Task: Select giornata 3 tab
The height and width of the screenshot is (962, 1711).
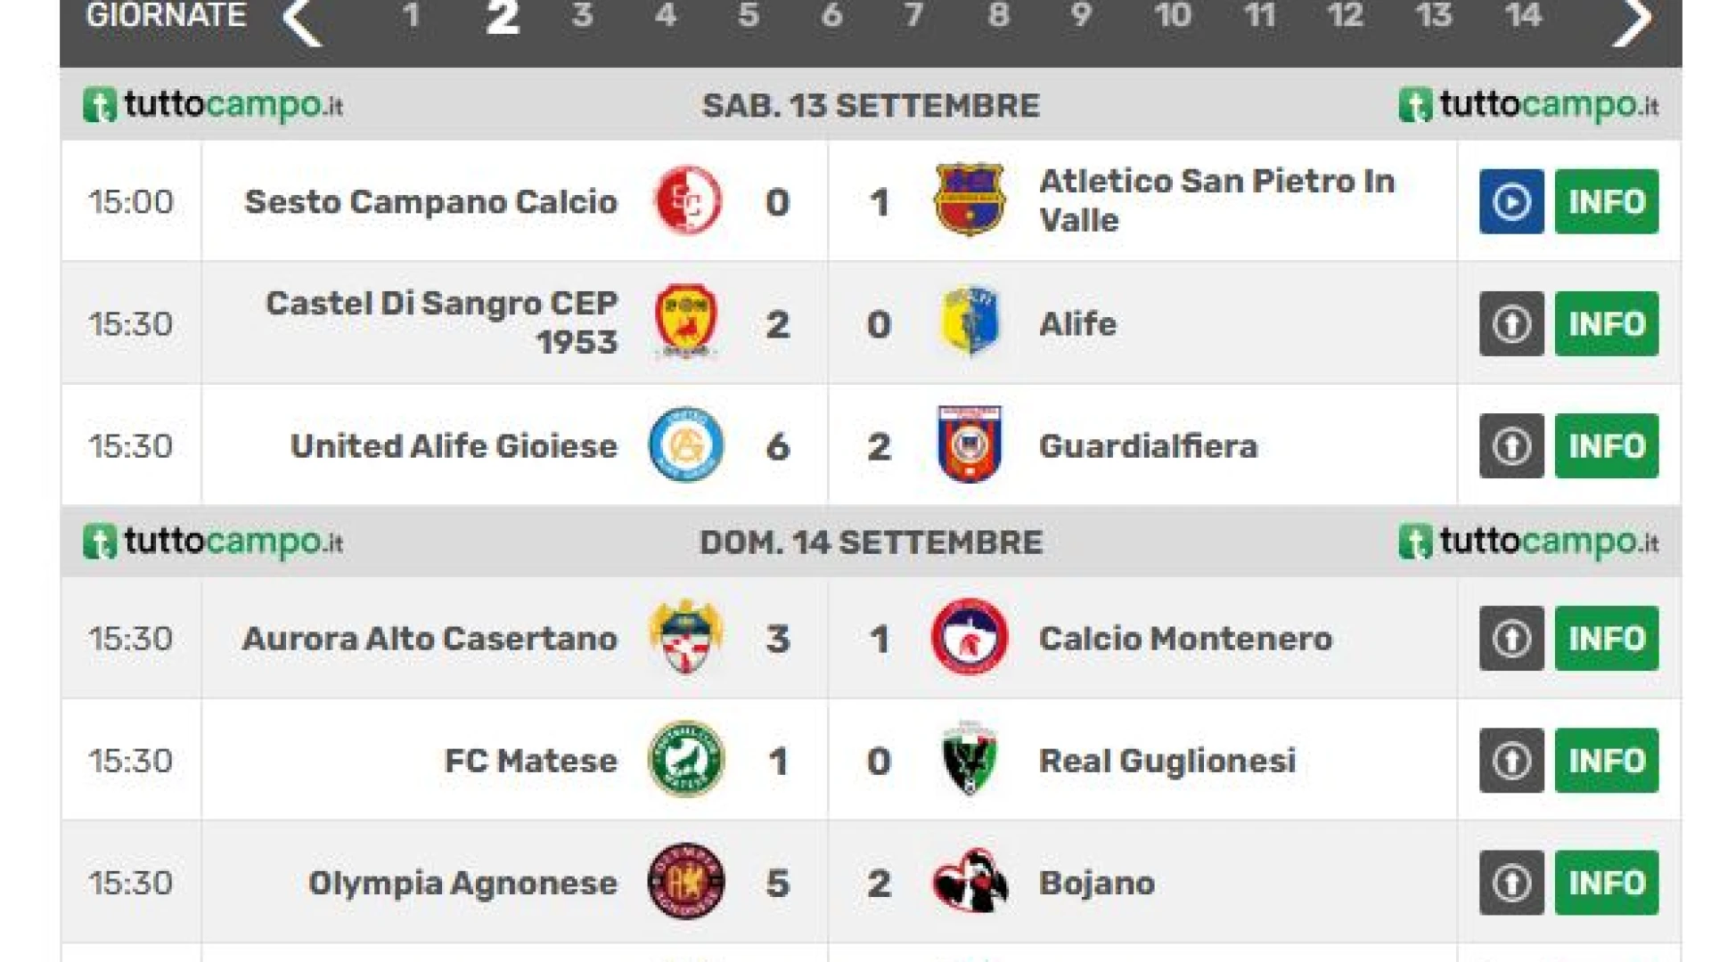Action: point(583,16)
